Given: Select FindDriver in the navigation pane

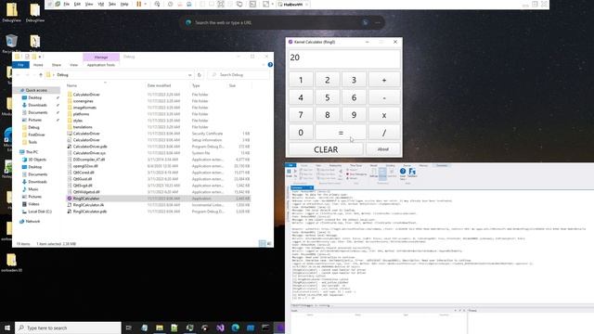Looking at the screenshot, I should tap(36, 135).
